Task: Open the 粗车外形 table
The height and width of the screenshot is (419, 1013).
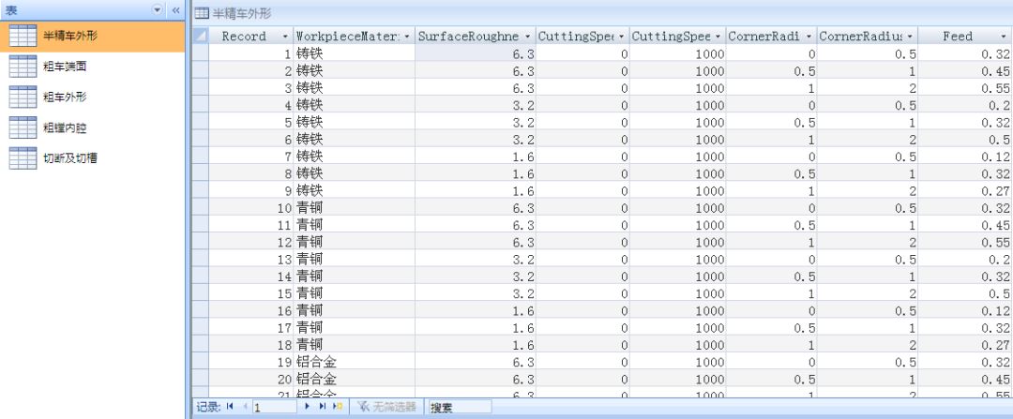Action: pyautogui.click(x=70, y=97)
